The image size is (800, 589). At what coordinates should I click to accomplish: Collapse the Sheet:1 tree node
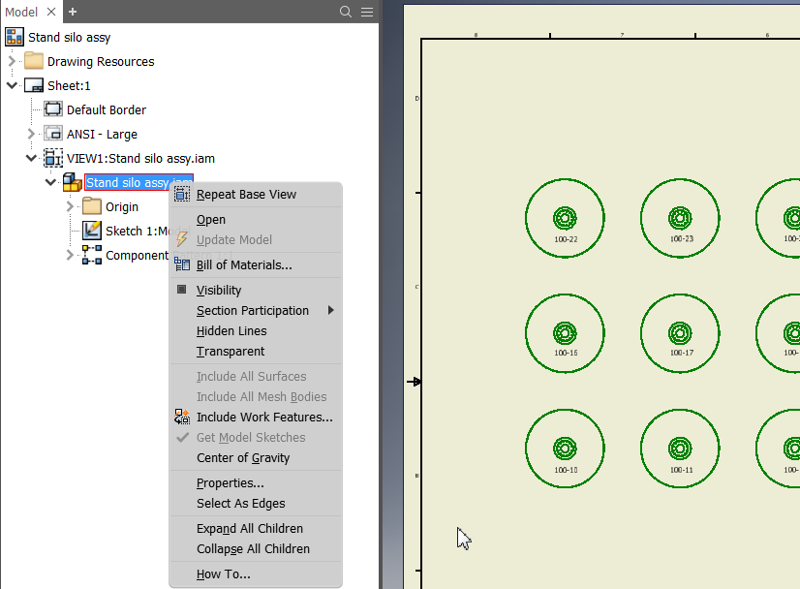point(12,84)
